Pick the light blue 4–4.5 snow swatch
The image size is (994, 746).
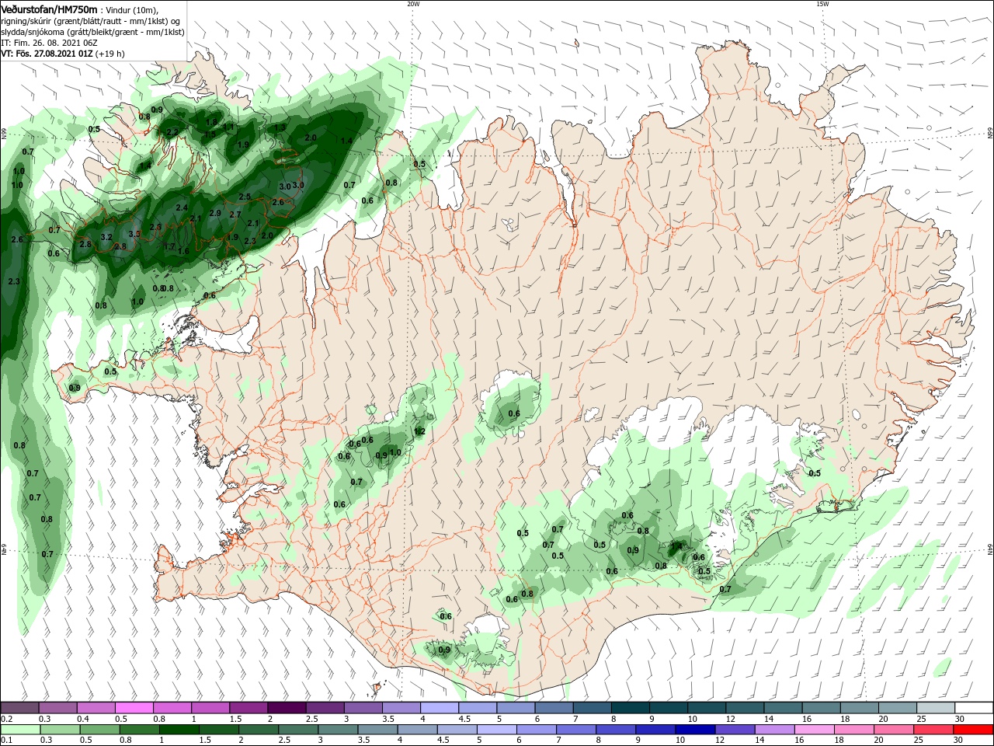[439, 708]
